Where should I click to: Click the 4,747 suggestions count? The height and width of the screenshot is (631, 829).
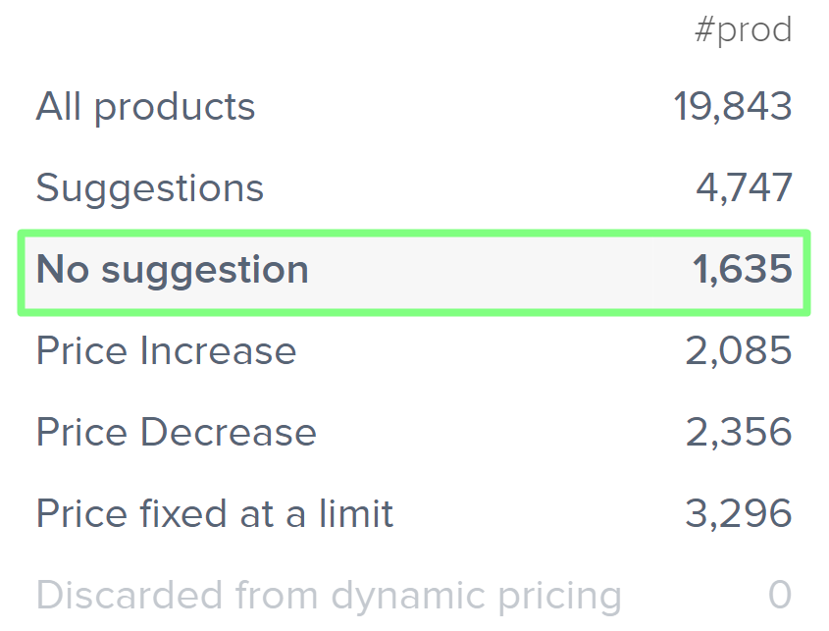pos(744,187)
